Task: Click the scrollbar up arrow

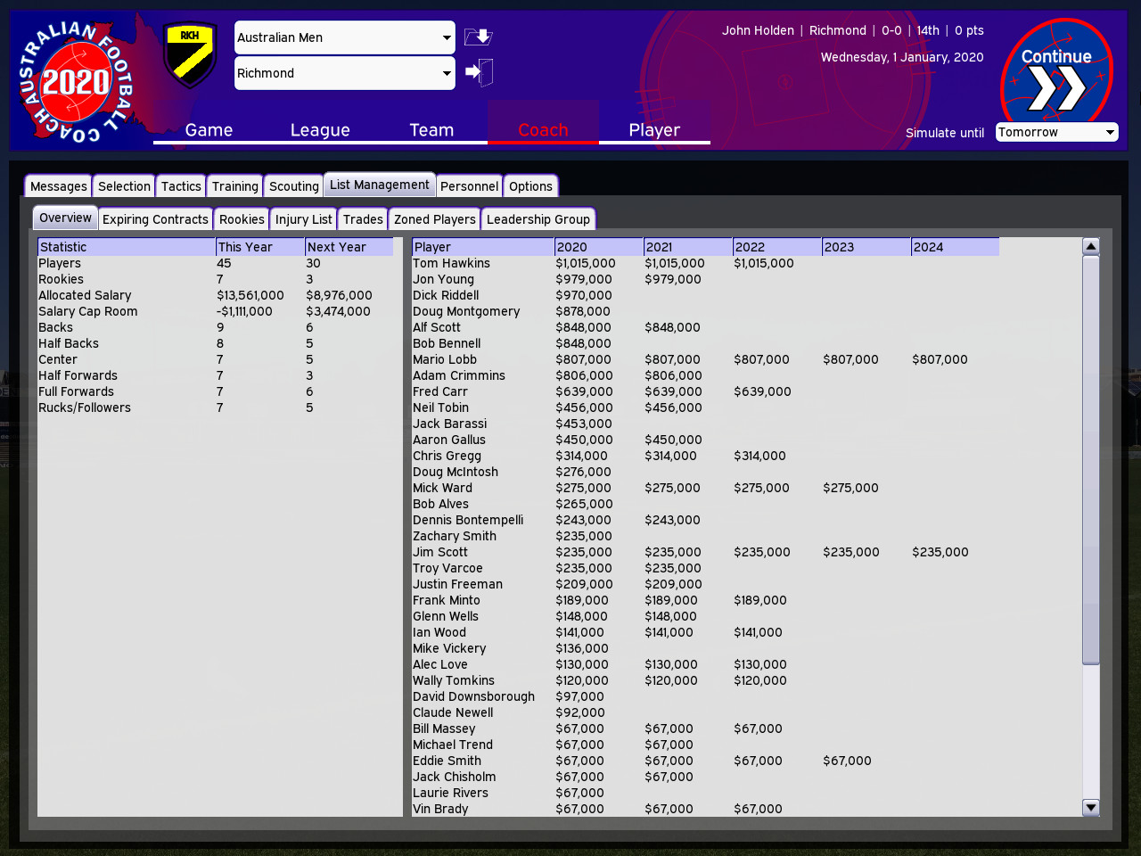Action: click(1091, 244)
